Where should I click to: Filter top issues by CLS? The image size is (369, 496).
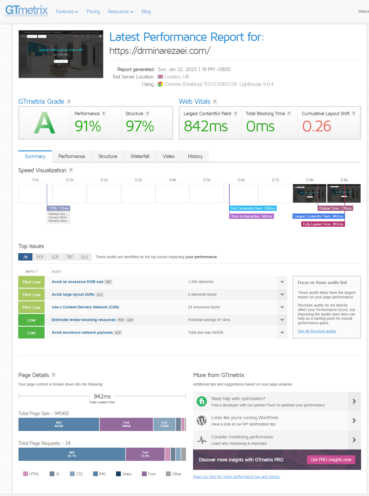tap(84, 257)
